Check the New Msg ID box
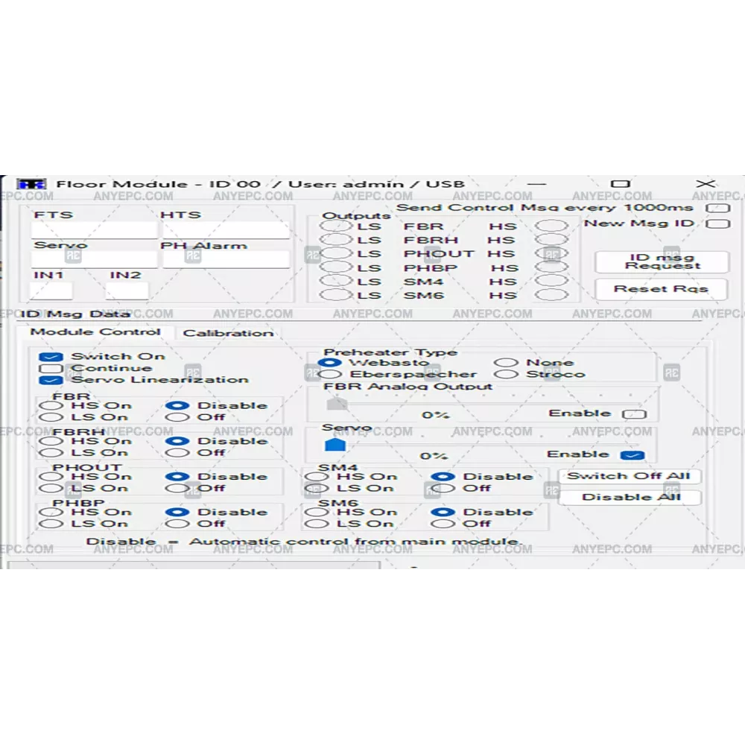Screen dimensions: 745x745 coord(718,223)
